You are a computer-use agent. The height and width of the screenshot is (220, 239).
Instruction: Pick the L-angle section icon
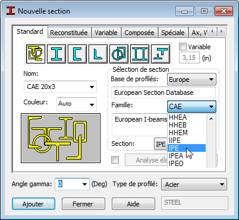(98, 54)
